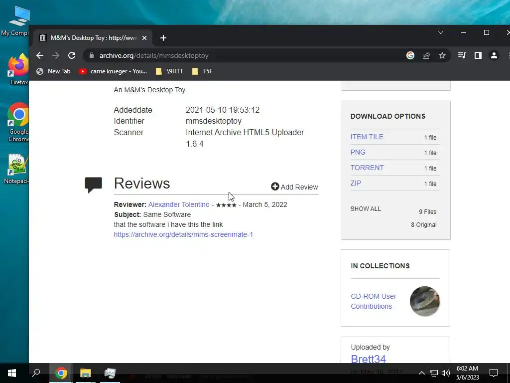Open the notification center icon
510x383 pixels.
pos(494,373)
